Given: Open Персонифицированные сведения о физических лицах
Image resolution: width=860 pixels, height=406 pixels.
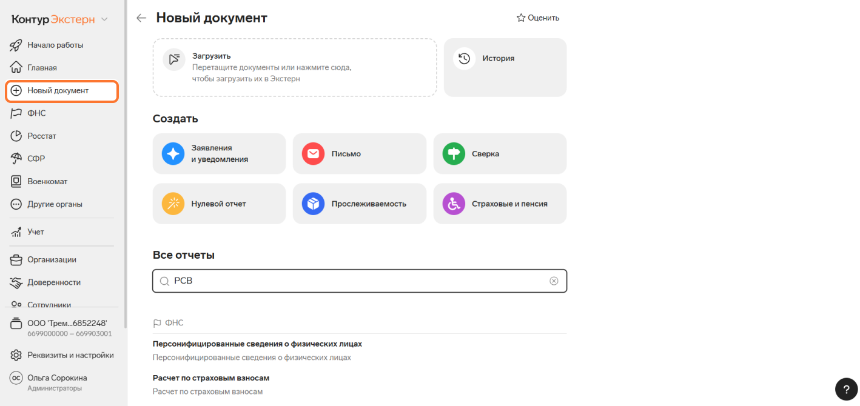Looking at the screenshot, I should click(257, 344).
